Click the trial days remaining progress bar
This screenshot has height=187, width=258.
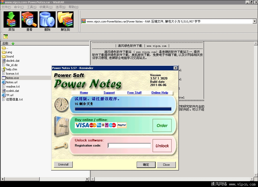123,109
